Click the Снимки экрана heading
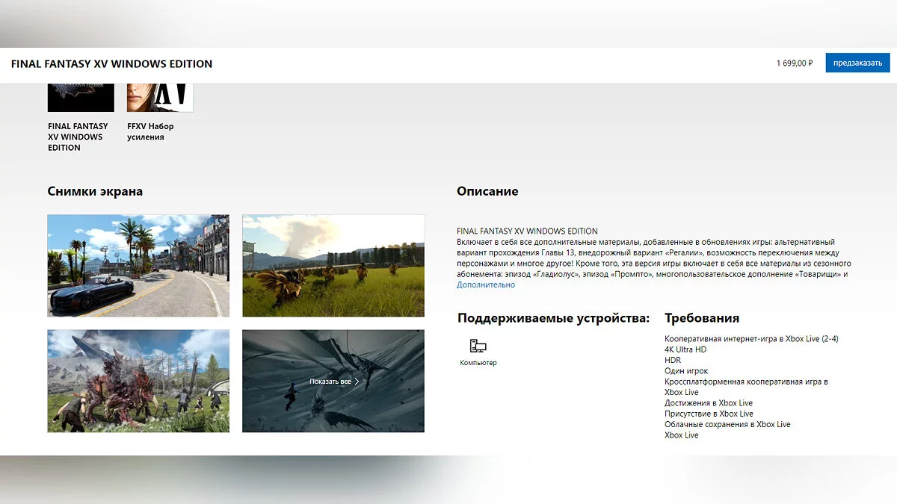The width and height of the screenshot is (897, 504). (95, 191)
